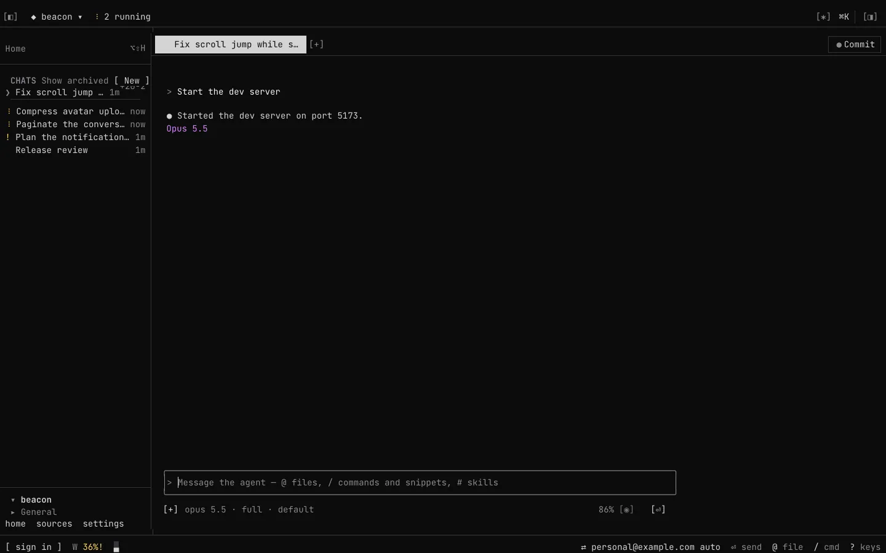Image resolution: width=886 pixels, height=553 pixels.
Task: Focus the 'Message the agent' input field
Action: click(420, 482)
